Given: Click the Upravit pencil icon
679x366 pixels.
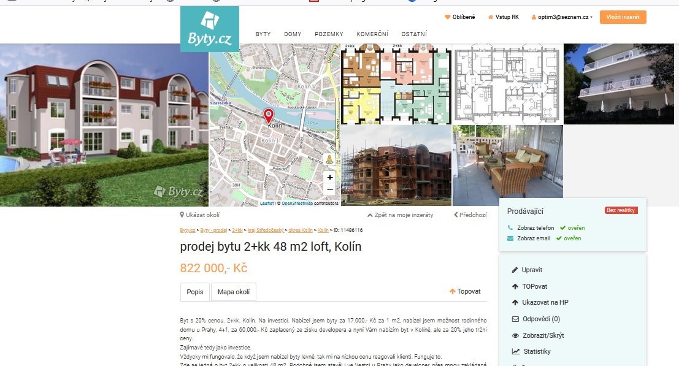Looking at the screenshot, I should click(x=515, y=270).
